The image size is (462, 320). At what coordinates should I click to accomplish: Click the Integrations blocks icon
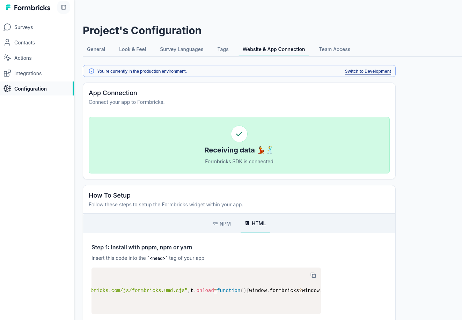pyautogui.click(x=7, y=73)
